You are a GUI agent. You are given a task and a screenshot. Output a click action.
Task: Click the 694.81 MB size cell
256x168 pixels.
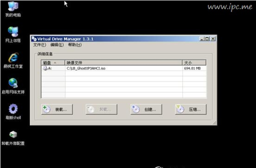point(192,68)
